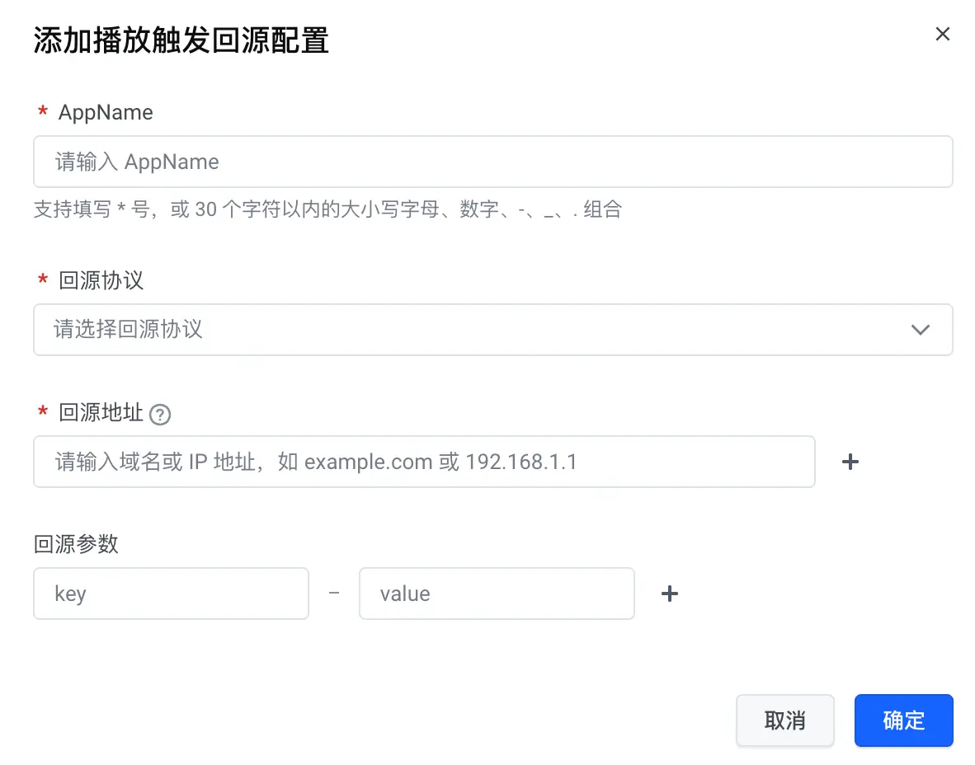
Task: Expand the 请选择回源协议 chevron arrow
Action: (x=921, y=330)
